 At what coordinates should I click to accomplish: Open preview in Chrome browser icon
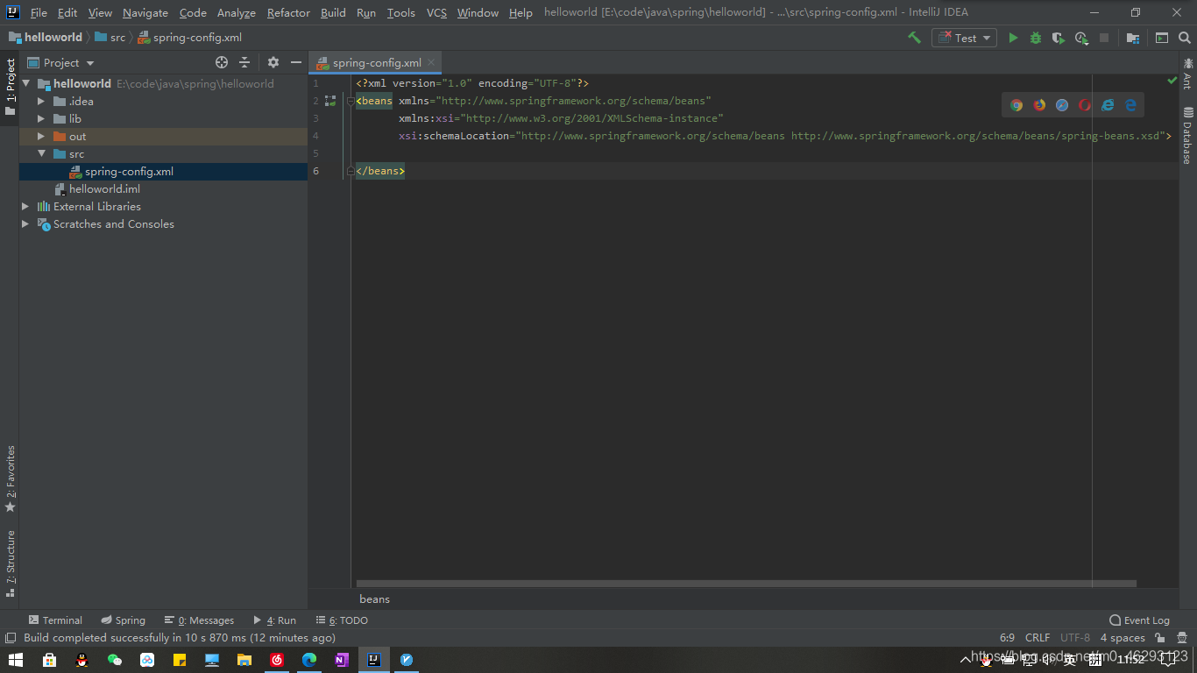click(1016, 105)
